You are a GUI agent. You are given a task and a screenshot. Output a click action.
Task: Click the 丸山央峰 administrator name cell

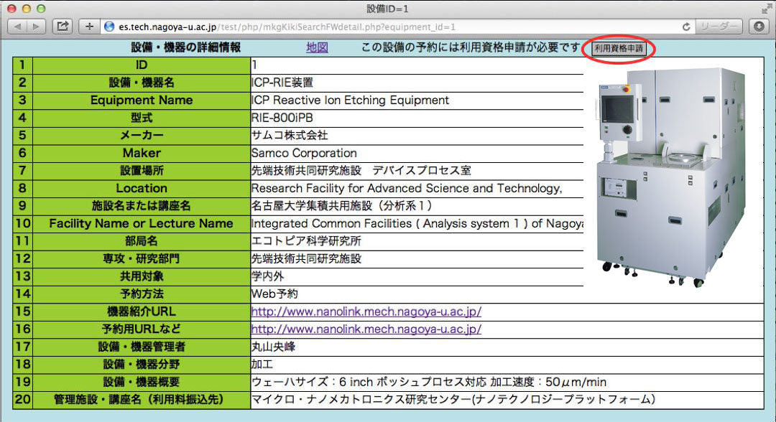click(x=273, y=347)
